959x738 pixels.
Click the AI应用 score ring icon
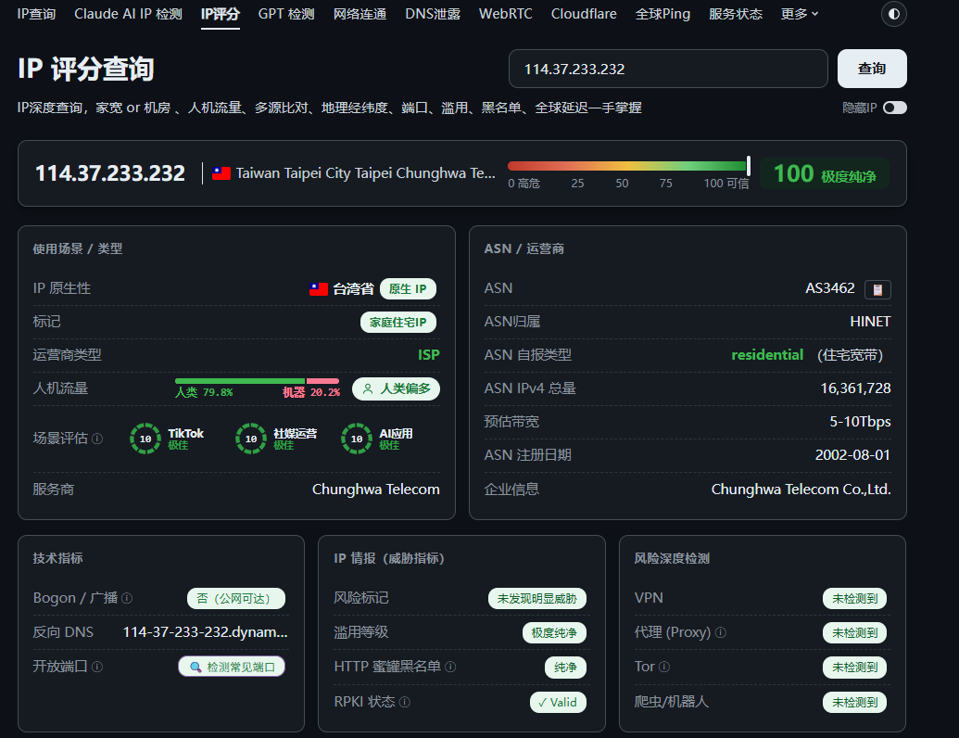(x=357, y=439)
